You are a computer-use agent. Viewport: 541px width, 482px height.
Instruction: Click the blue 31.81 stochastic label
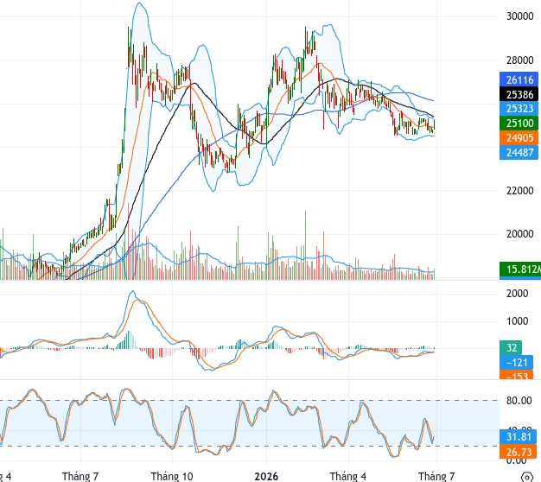[518, 437]
